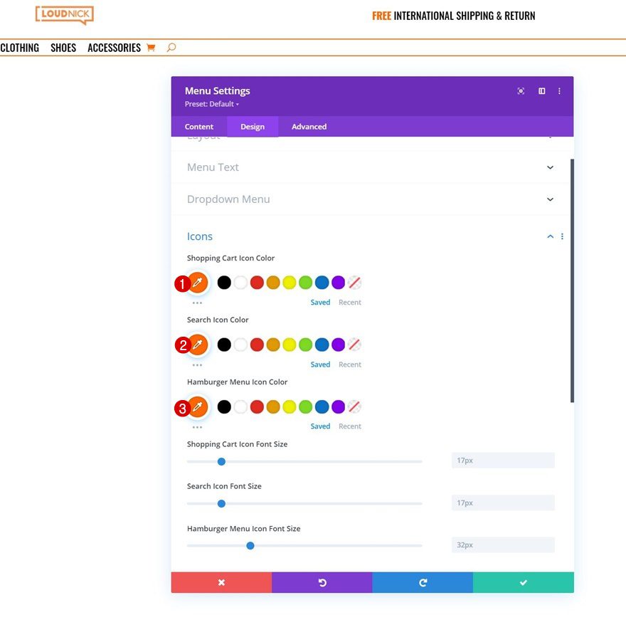Click the Shopping Cart Icon Font Size input field
This screenshot has width=626, height=620.
click(502, 461)
